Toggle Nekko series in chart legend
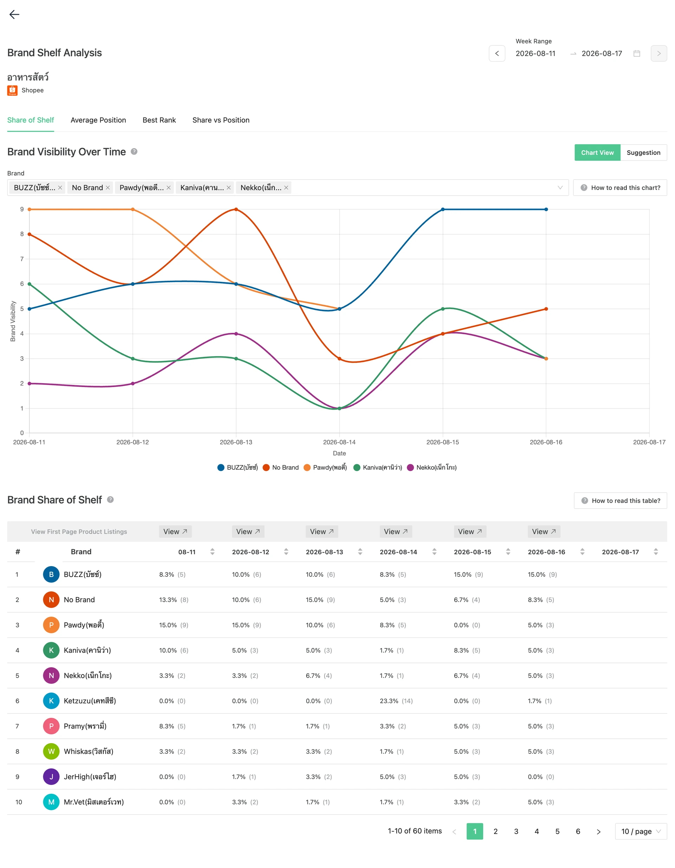 [x=432, y=467]
